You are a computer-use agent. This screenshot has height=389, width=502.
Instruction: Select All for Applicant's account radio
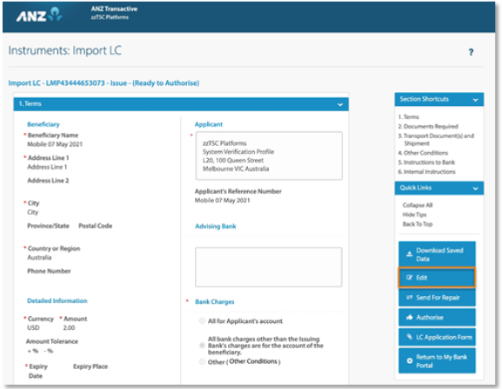tap(202, 321)
